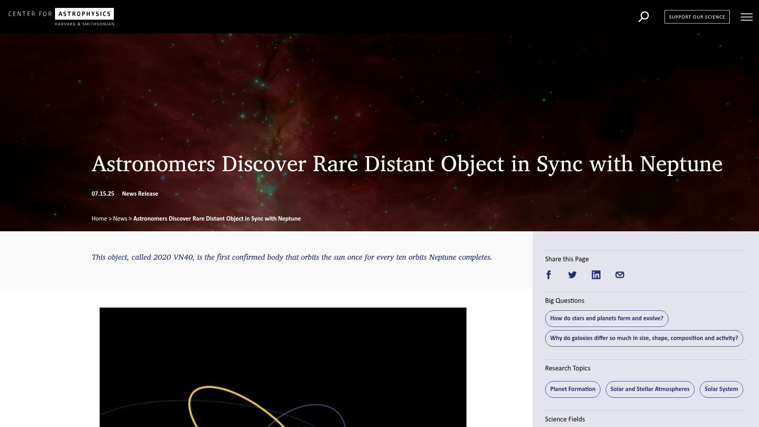Select Planet Formation research topic
Screen dimensions: 759x427
point(572,389)
